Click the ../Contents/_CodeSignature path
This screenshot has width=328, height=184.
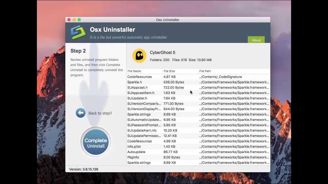pyautogui.click(x=220, y=77)
